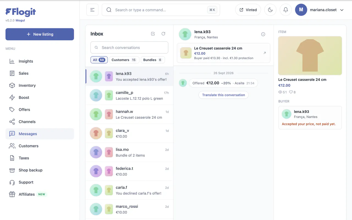This screenshot has height=220, width=352.
Task: Focus the Search or type a command field
Action: pyautogui.click(x=161, y=10)
